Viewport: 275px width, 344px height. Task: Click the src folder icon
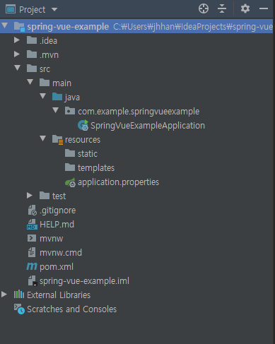tap(32, 69)
